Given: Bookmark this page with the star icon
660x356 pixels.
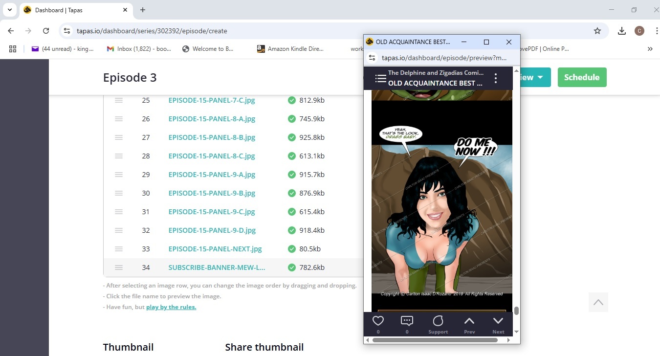Looking at the screenshot, I should coord(597,31).
